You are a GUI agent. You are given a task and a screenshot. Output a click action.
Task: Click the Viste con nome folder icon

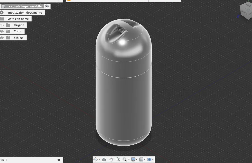2,19
